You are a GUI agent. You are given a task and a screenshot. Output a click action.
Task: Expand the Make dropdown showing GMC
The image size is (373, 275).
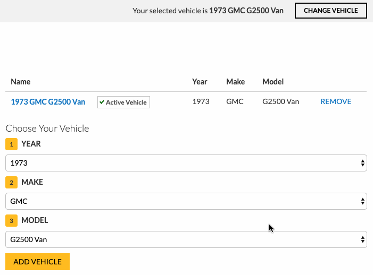click(186, 201)
